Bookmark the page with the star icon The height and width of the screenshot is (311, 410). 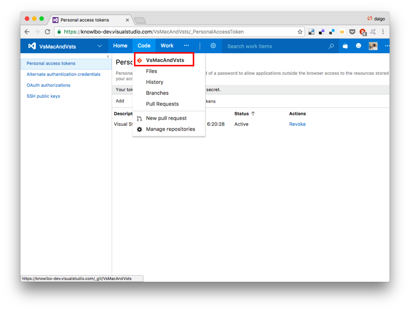[300, 32]
